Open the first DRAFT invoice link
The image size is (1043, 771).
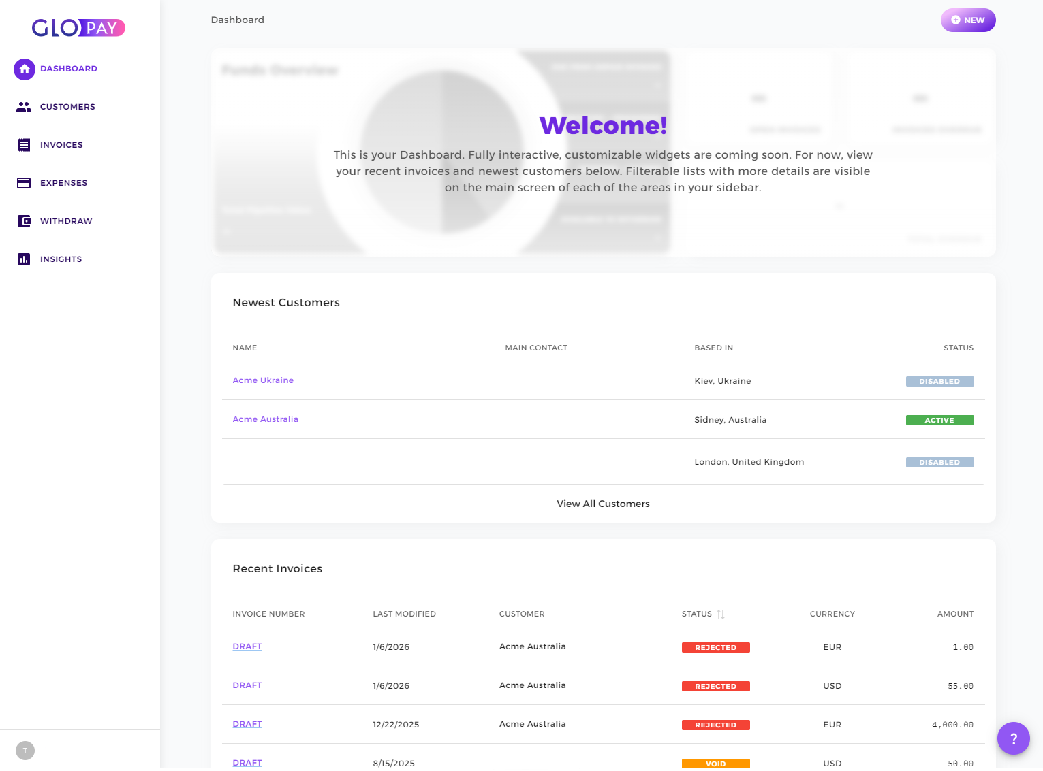pos(247,646)
